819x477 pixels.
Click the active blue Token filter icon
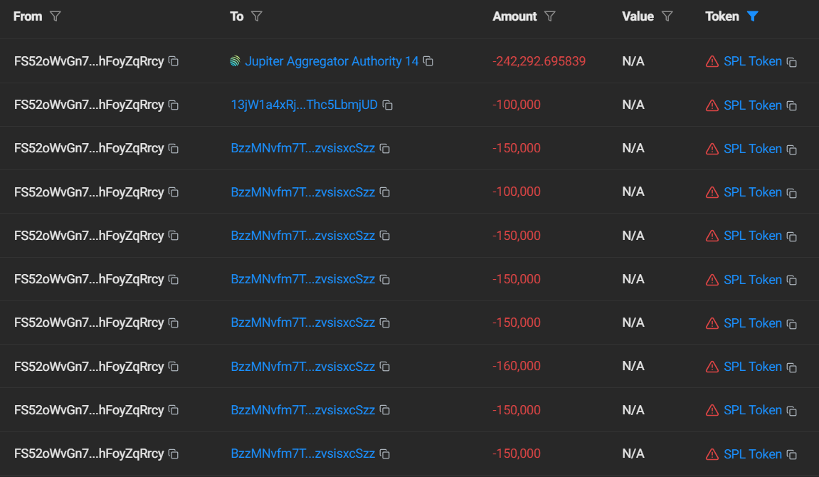[x=752, y=16]
